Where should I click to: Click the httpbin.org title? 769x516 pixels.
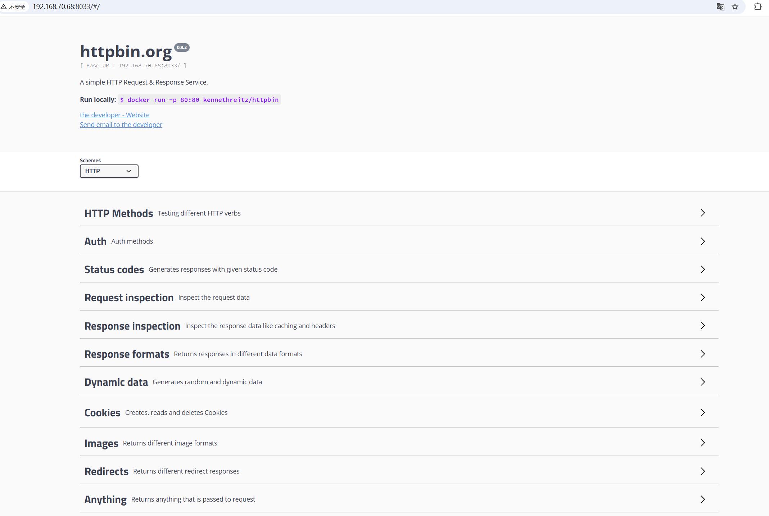coord(126,51)
